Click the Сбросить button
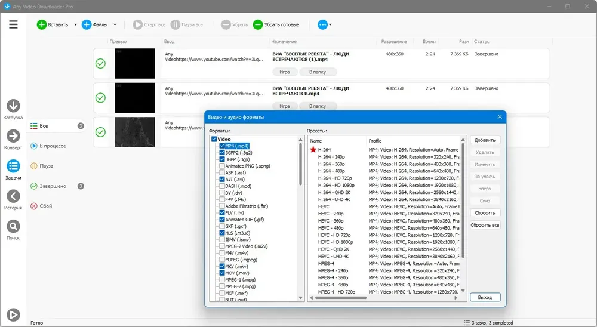 485,213
